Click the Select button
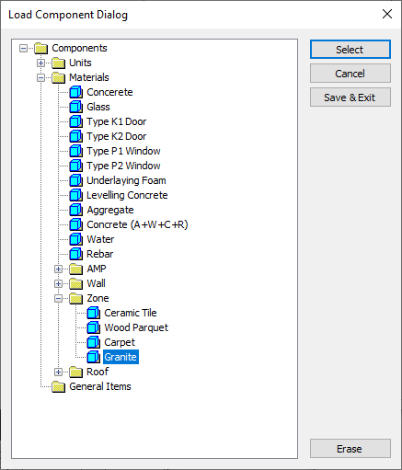 click(x=350, y=50)
